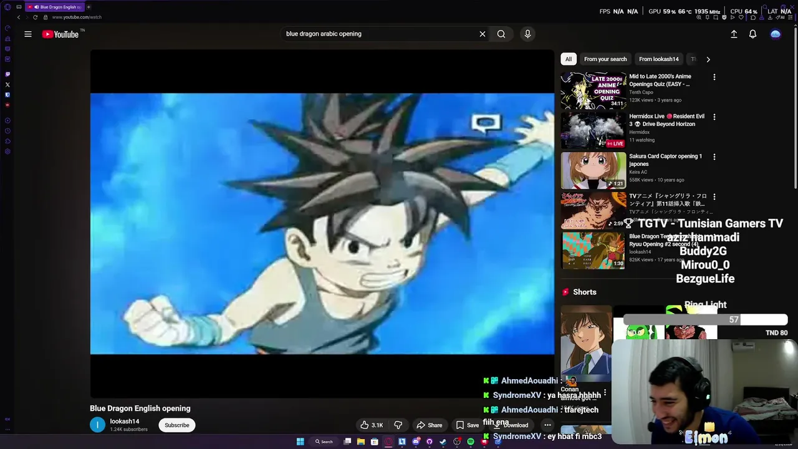This screenshot has width=798, height=449.
Task: Open options for Sakura Card Captor video
Action: tap(714, 157)
